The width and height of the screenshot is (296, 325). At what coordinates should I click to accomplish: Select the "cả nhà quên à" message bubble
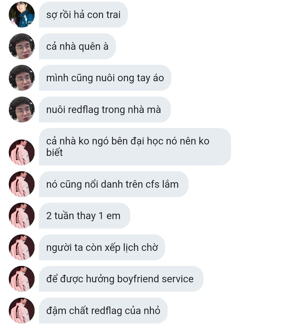click(x=77, y=46)
